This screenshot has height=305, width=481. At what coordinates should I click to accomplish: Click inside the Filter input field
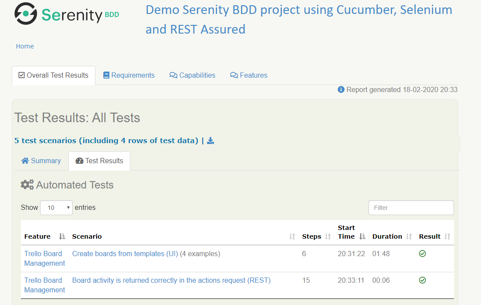click(411, 207)
